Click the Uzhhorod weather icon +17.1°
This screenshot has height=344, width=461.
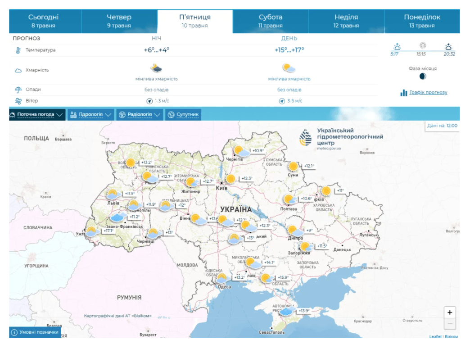pos(92,232)
